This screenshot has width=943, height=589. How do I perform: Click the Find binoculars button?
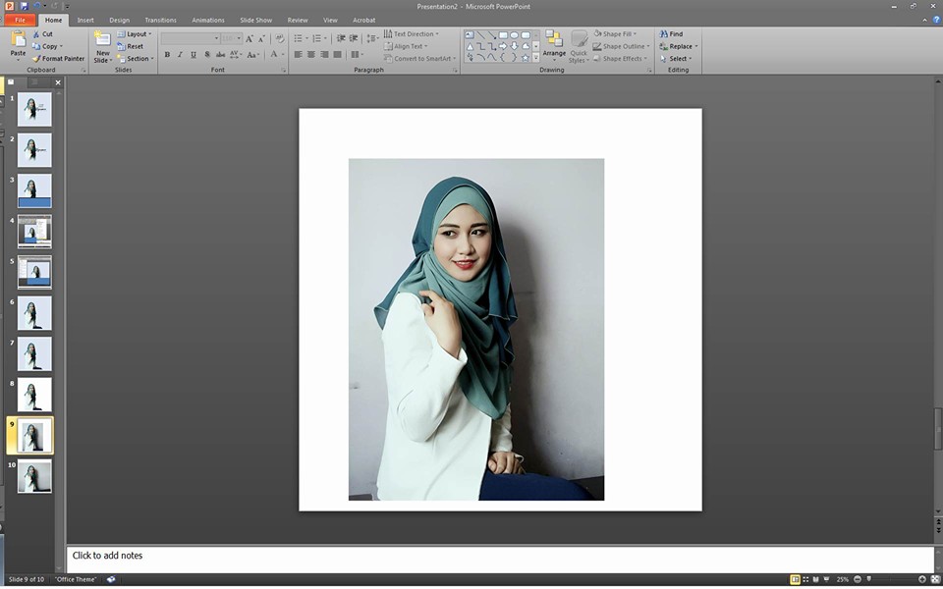(x=672, y=34)
